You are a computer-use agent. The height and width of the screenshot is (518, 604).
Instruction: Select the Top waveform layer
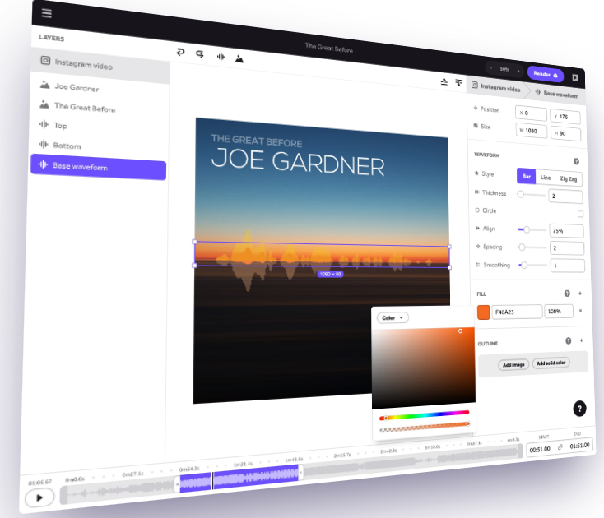pos(61,126)
